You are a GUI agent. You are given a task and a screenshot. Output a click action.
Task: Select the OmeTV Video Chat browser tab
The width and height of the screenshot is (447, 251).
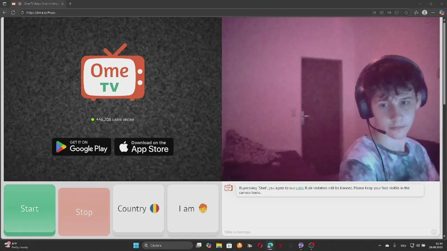(x=38, y=4)
